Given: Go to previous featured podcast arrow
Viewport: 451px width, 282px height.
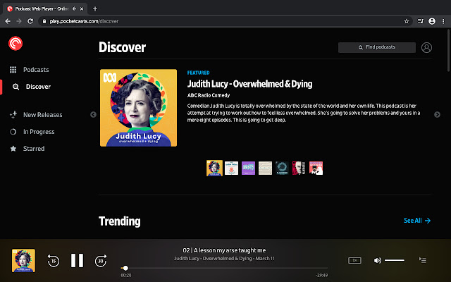Looking at the screenshot, I should pyautogui.click(x=93, y=114).
